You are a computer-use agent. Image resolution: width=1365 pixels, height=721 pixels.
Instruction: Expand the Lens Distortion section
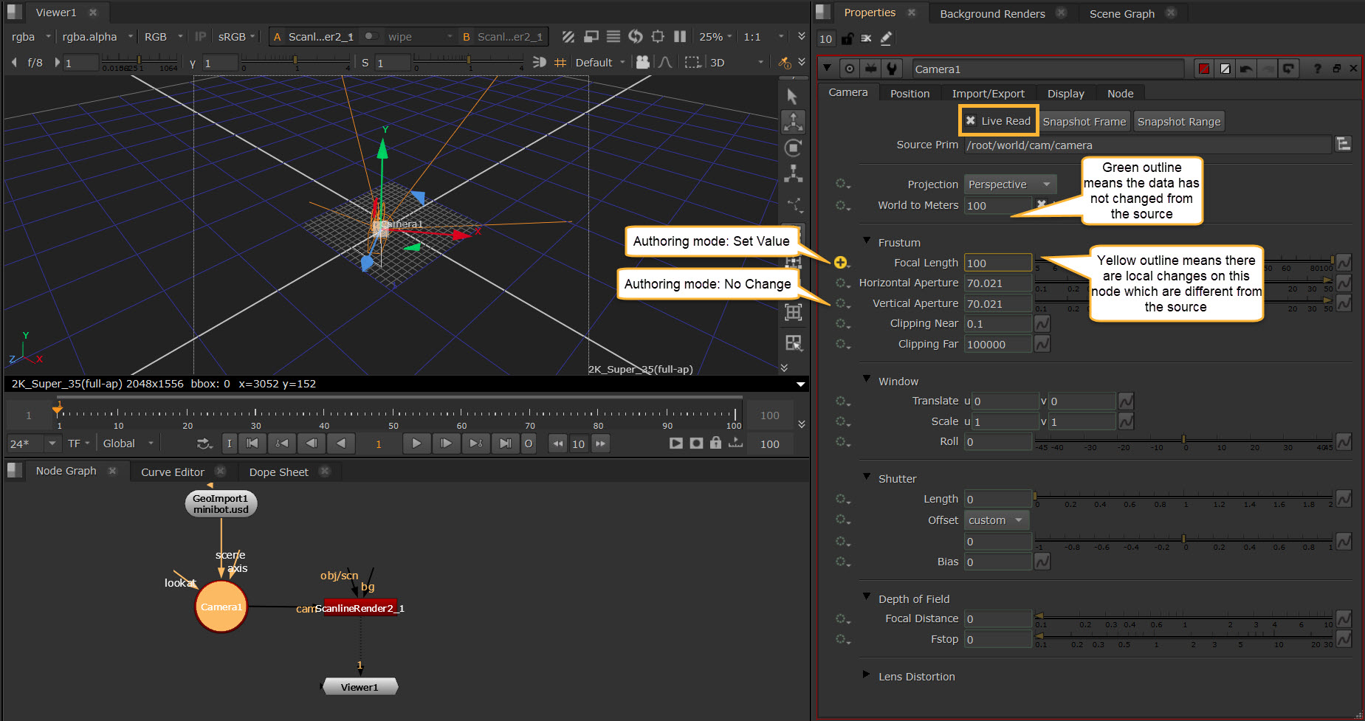[x=867, y=675]
